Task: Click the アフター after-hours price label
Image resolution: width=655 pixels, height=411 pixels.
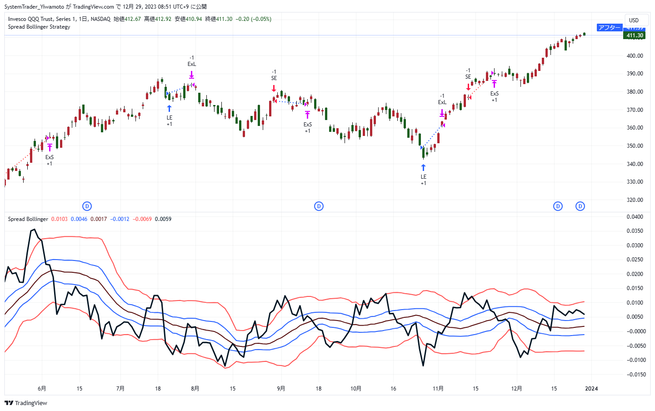Action: coord(609,28)
